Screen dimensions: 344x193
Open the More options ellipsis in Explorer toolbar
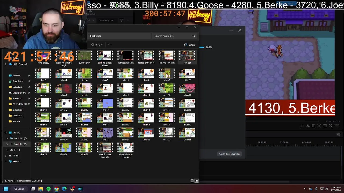pyautogui.click(x=110, y=45)
